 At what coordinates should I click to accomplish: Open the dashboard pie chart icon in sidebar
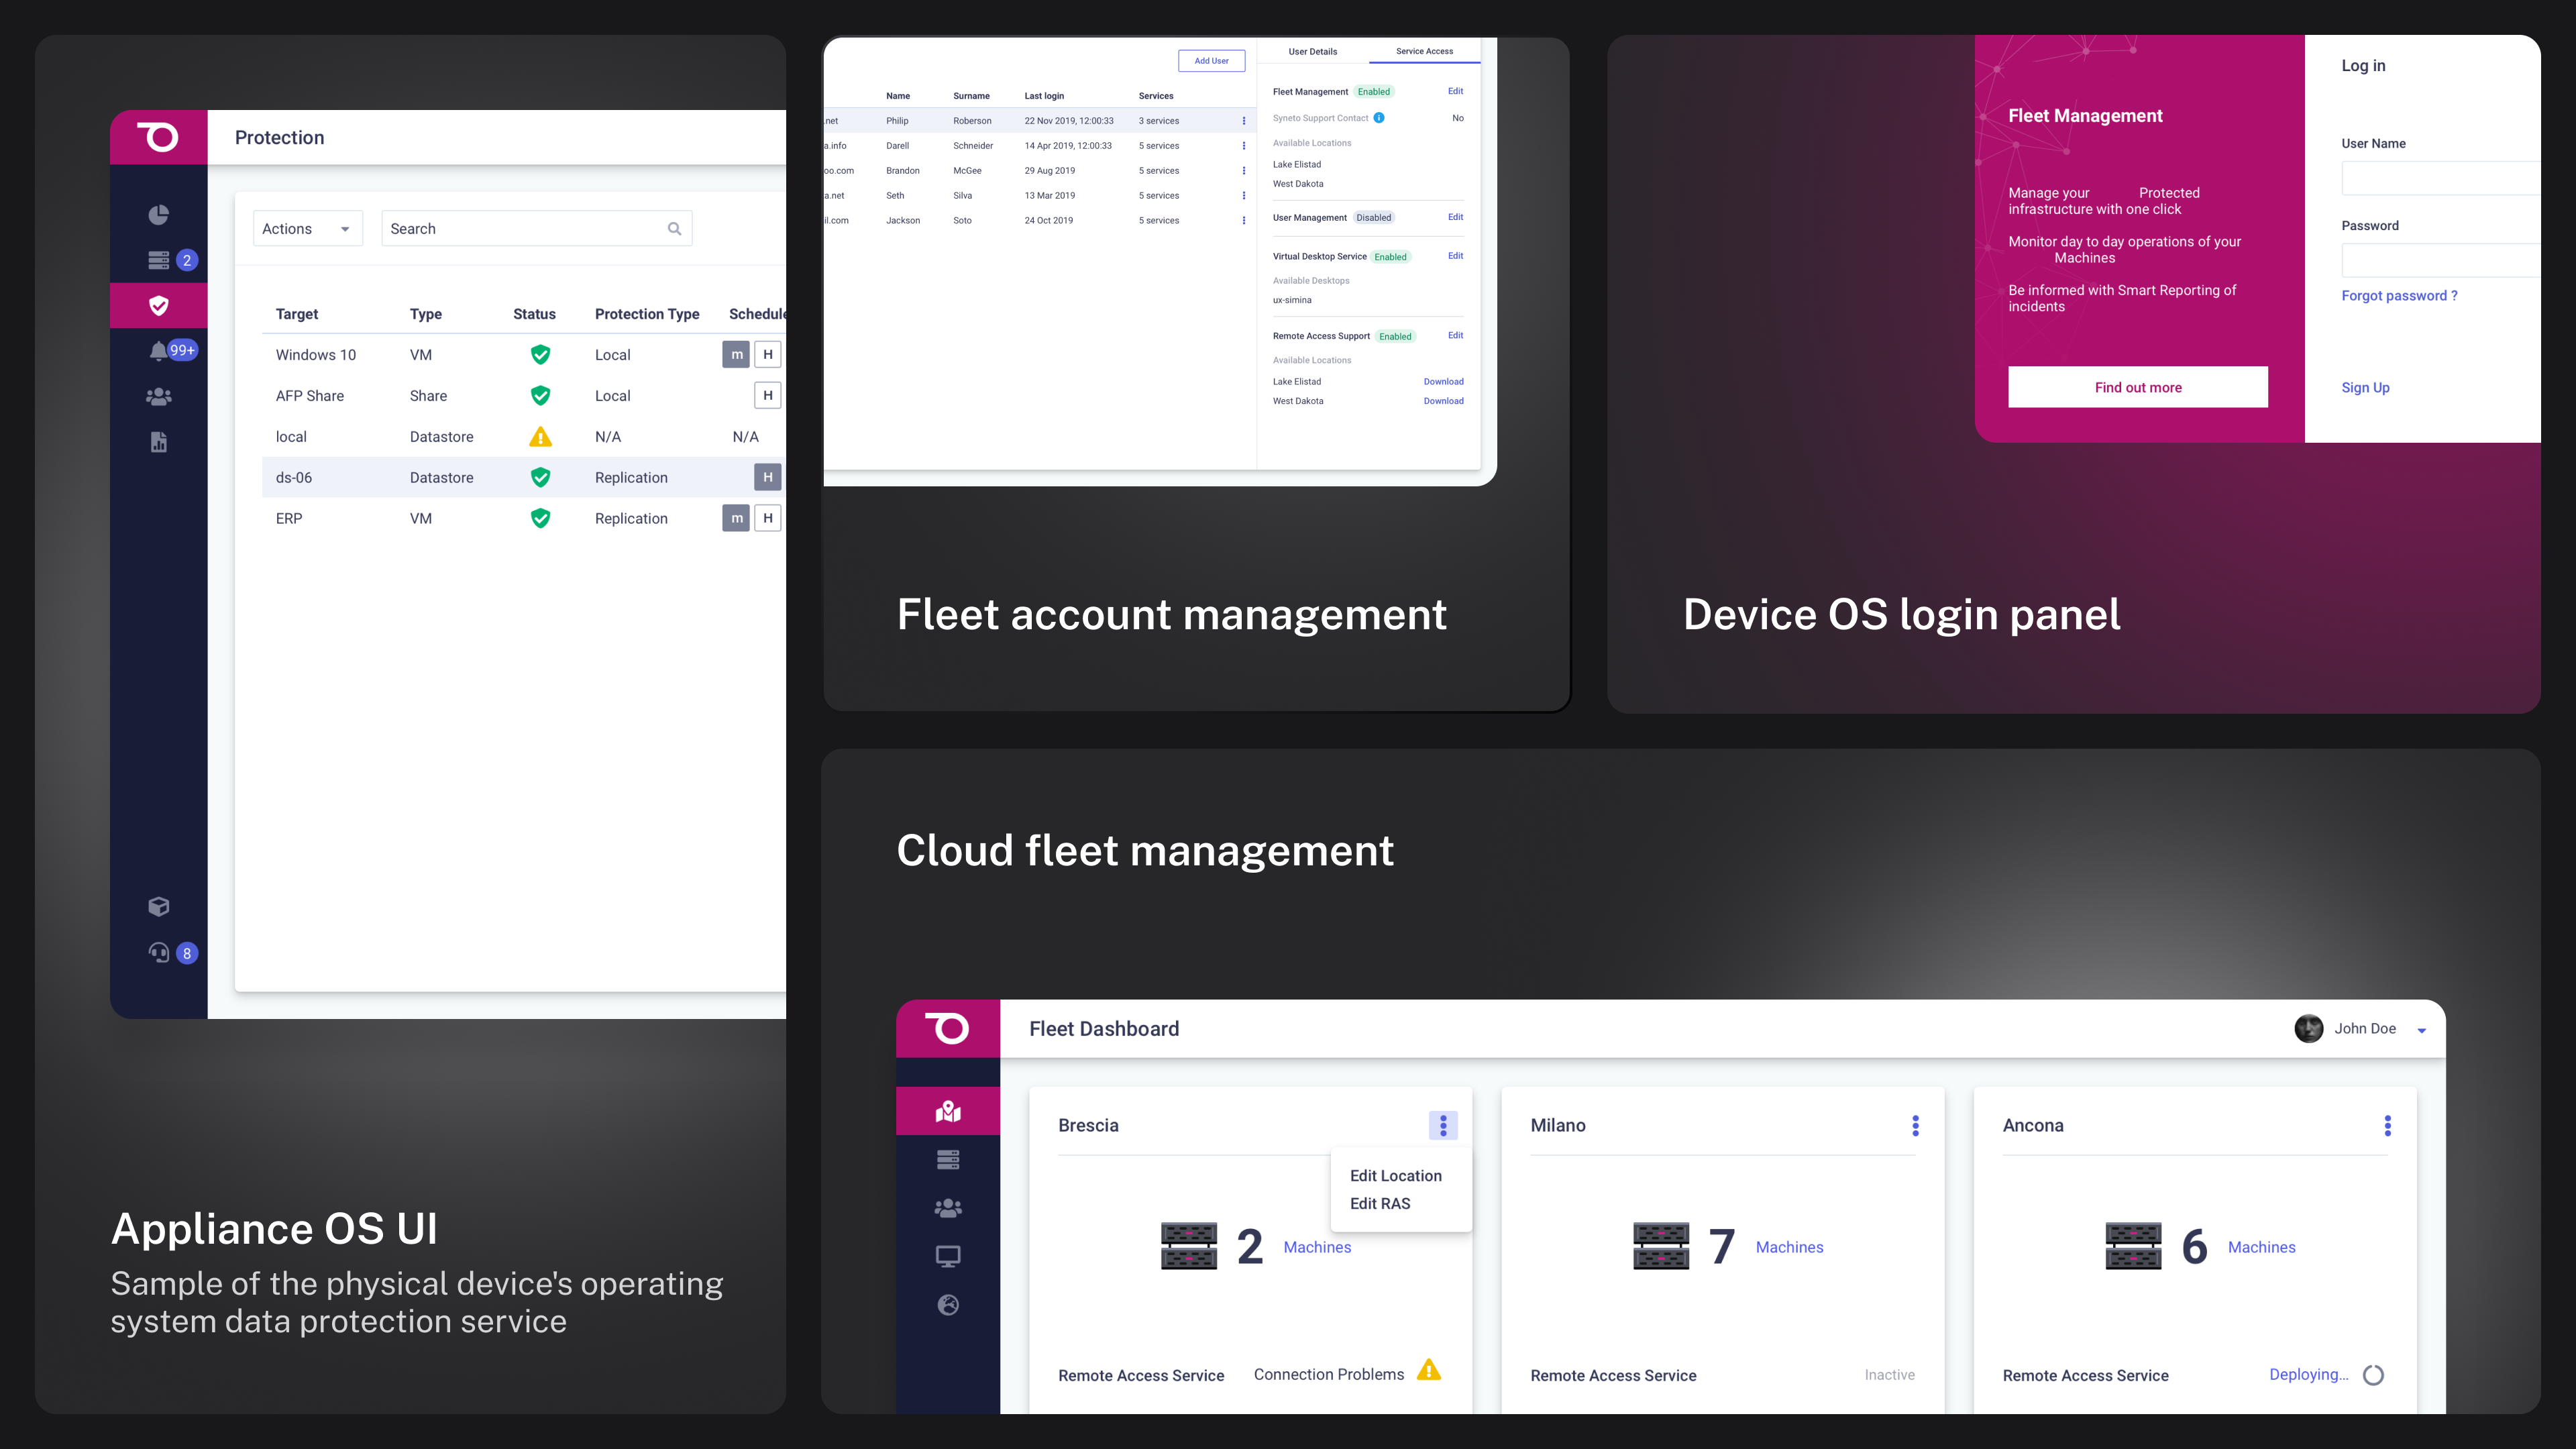(158, 215)
